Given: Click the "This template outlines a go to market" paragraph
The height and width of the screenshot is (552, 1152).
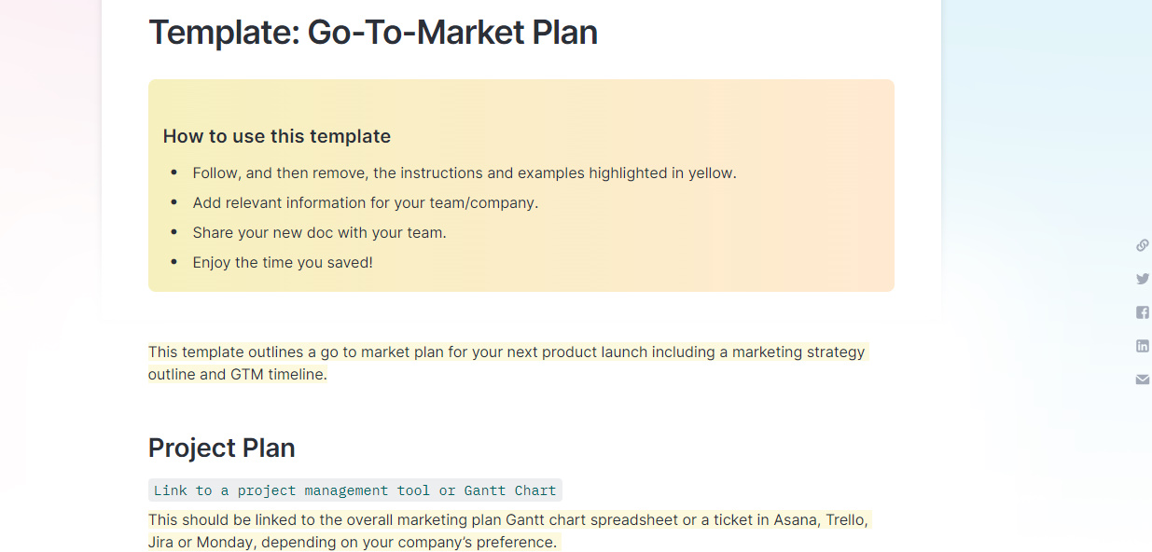Looking at the screenshot, I should point(507,352).
